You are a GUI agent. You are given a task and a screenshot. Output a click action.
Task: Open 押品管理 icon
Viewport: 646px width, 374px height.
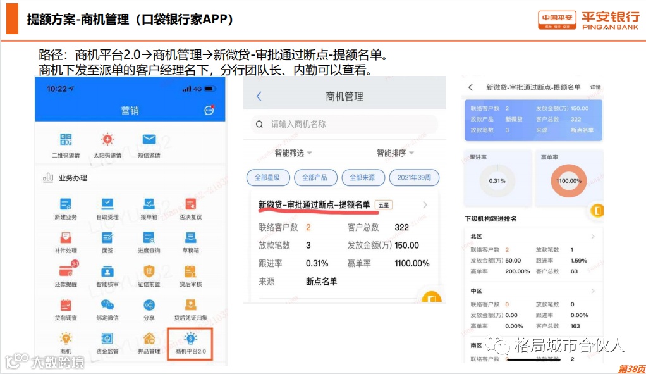click(x=149, y=339)
